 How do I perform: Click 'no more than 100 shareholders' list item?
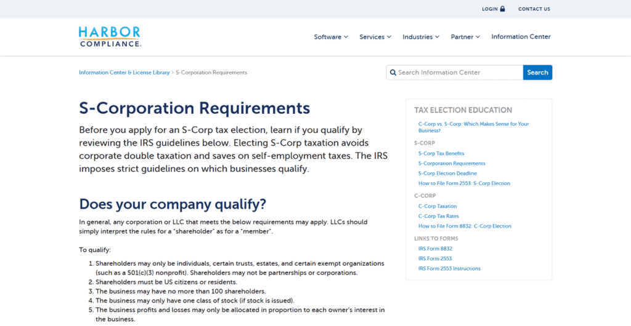(x=181, y=292)
